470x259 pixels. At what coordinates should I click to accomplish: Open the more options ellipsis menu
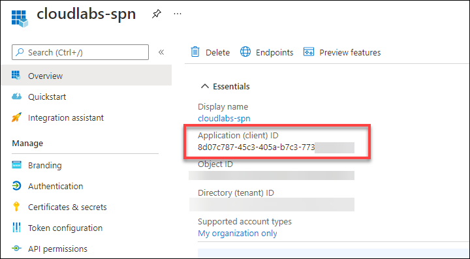pyautogui.click(x=178, y=14)
